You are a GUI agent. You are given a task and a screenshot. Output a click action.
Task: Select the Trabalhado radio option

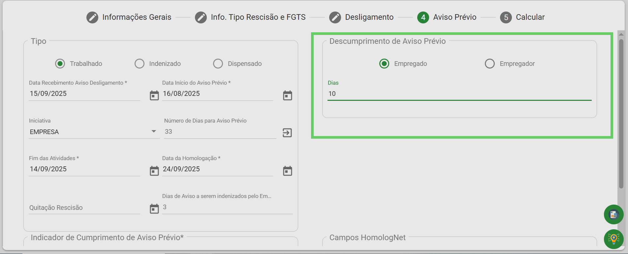pos(60,64)
